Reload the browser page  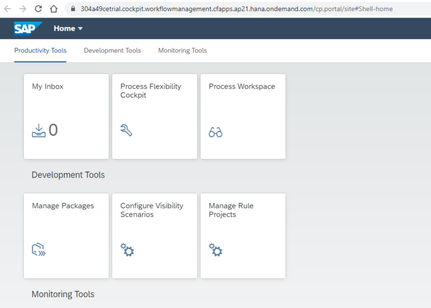tap(38, 9)
